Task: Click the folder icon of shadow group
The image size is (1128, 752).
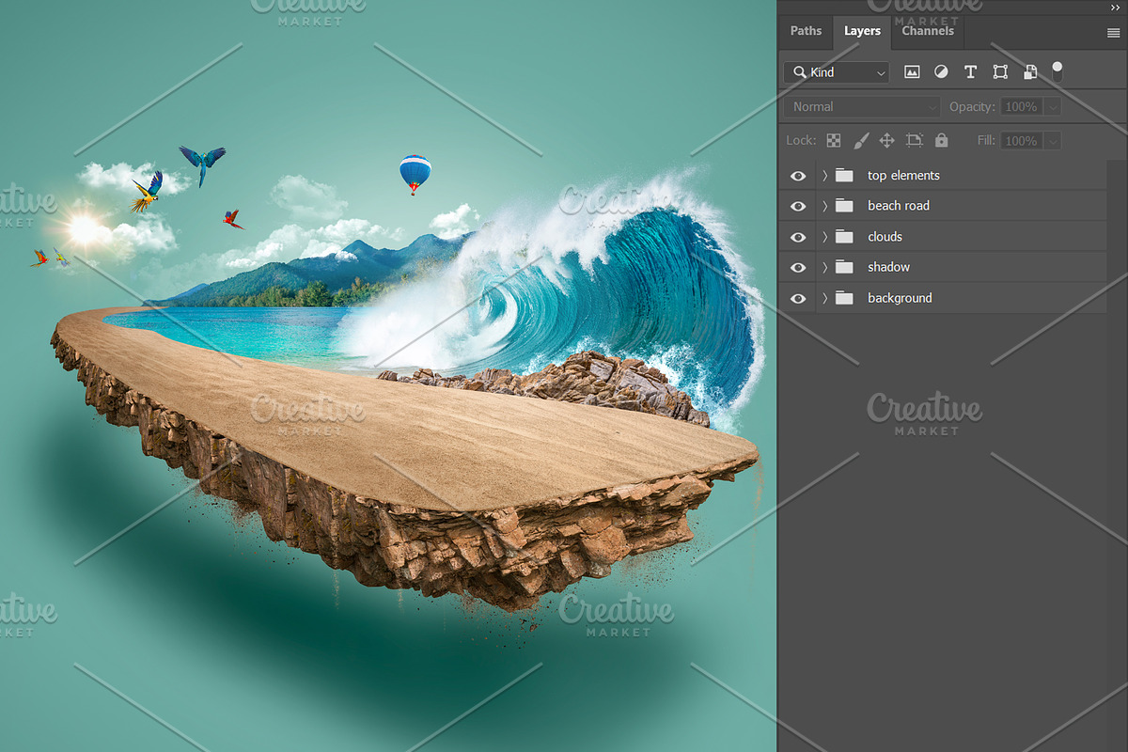Action: click(x=844, y=267)
